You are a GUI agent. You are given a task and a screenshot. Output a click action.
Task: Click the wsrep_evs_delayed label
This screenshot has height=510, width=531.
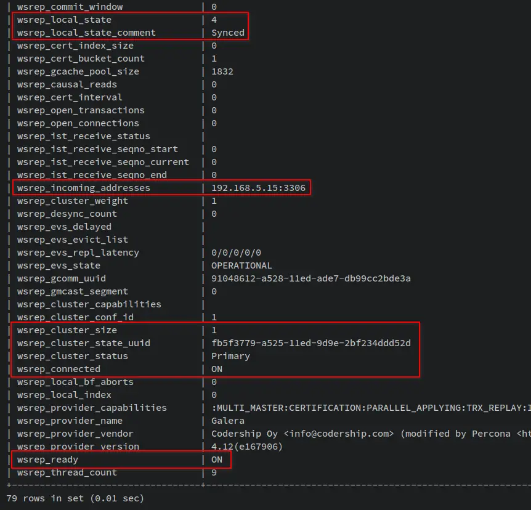(x=64, y=227)
